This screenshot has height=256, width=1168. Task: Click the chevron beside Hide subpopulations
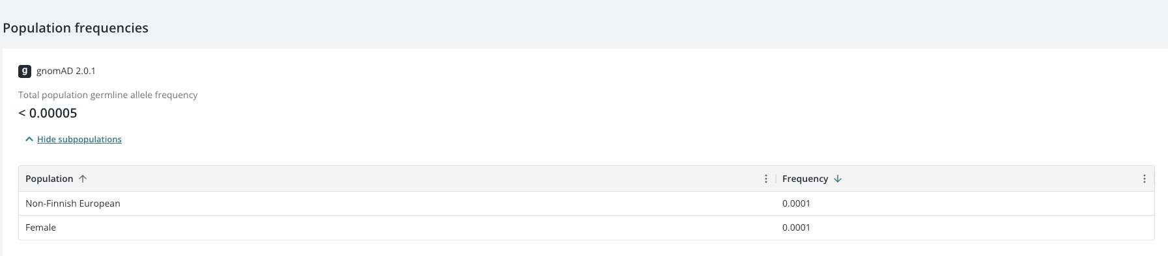coord(29,139)
